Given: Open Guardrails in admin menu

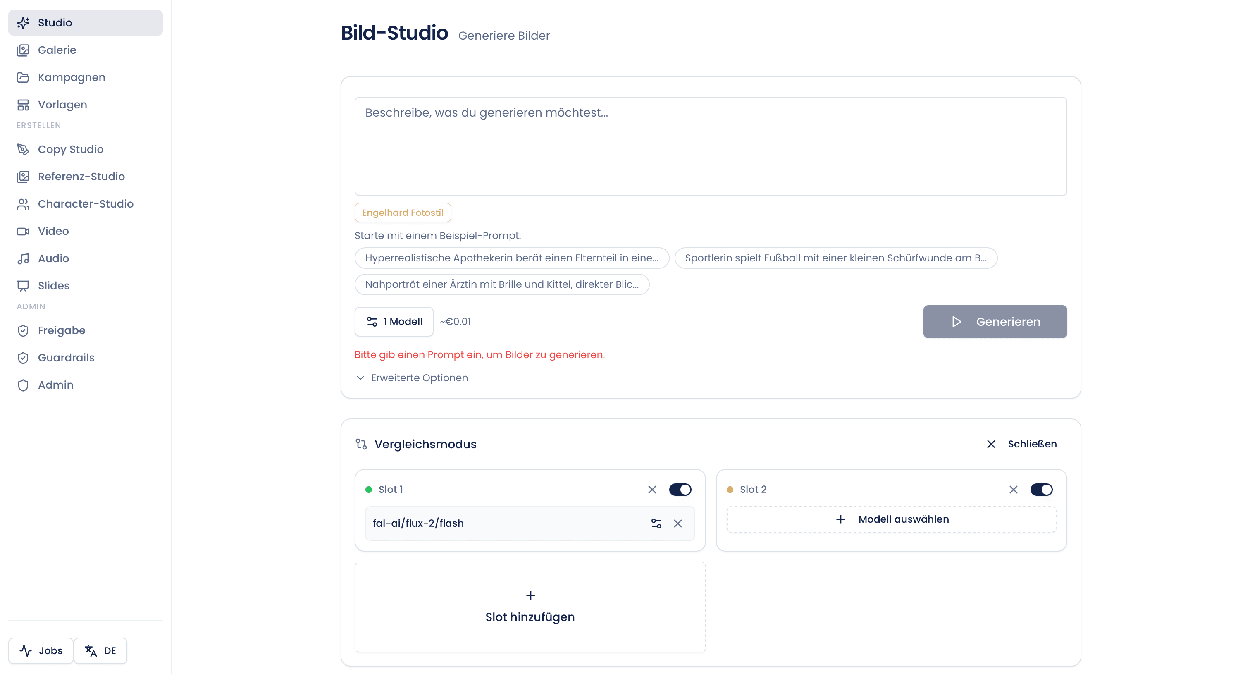Looking at the screenshot, I should [86, 358].
